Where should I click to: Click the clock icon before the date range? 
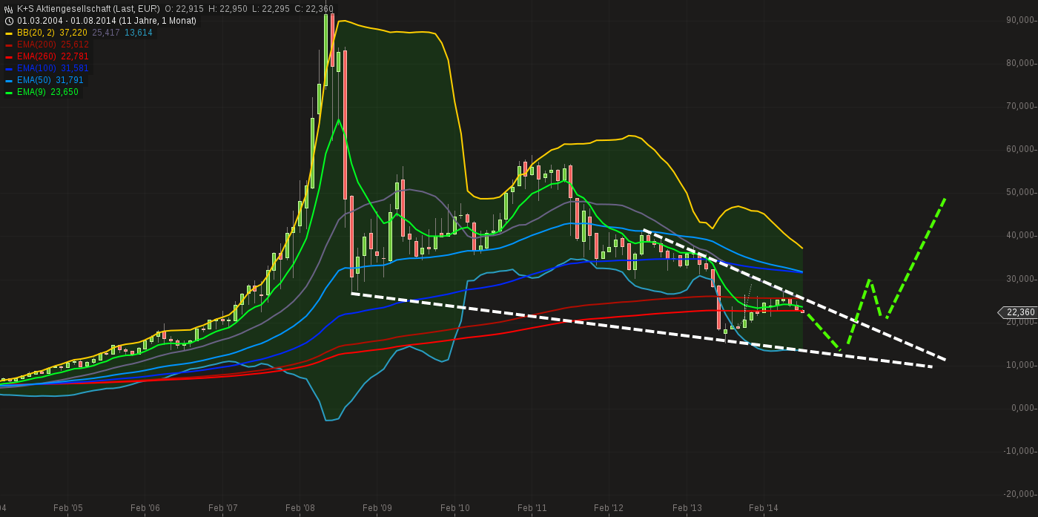[9, 21]
